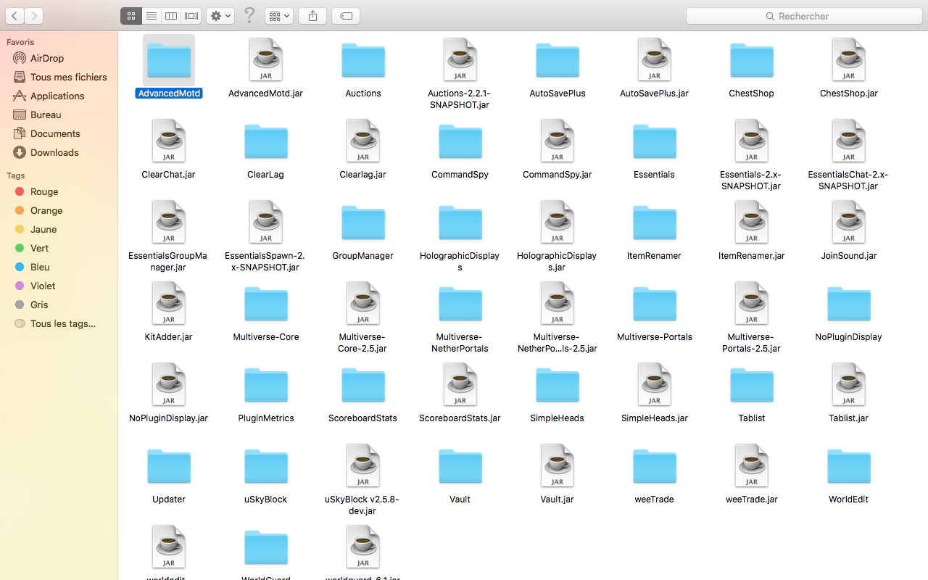The height and width of the screenshot is (580, 928).
Task: Switch to icon view mode
Action: click(x=131, y=16)
